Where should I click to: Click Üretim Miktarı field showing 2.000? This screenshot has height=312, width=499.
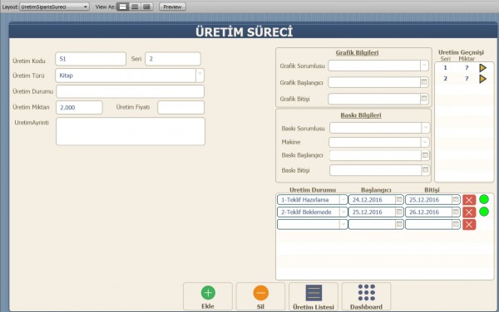point(79,107)
